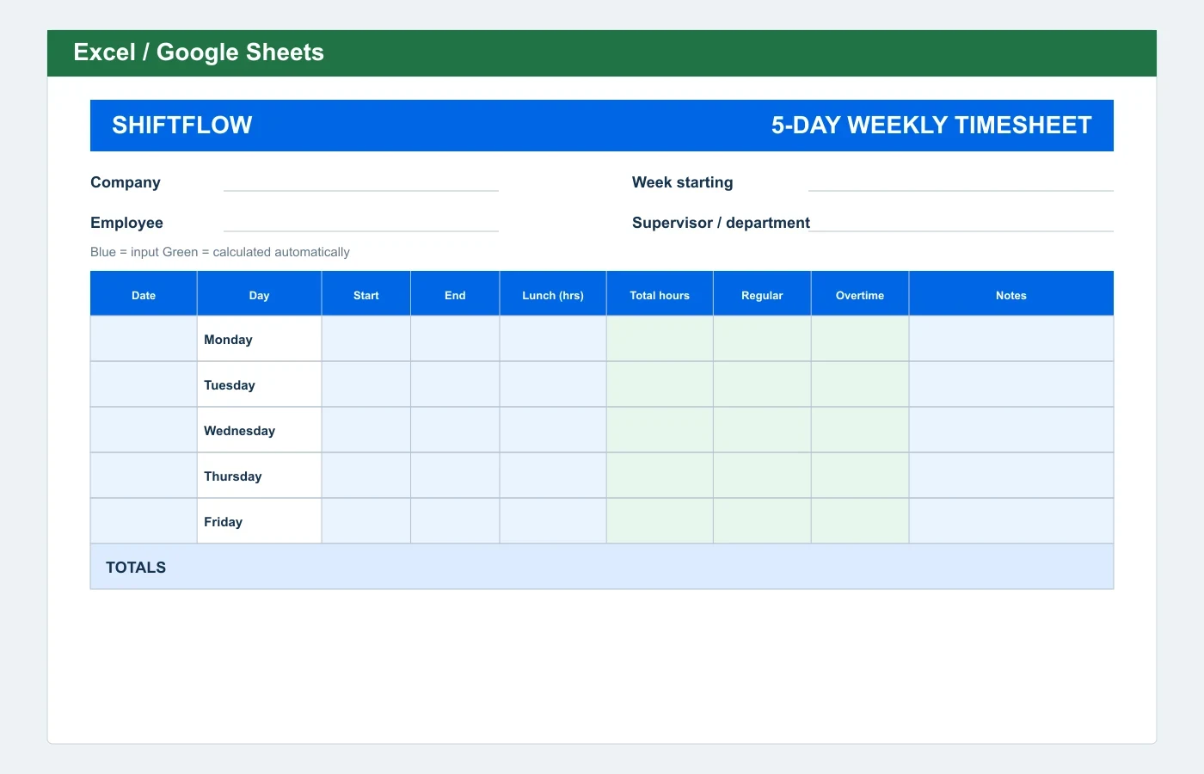Click the Company input line
Image resolution: width=1204 pixels, height=774 pixels.
[x=361, y=182]
